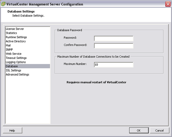Image resolution: width=172 pixels, height=137 pixels.
Task: Open Web Service settings
Action: 13,54
